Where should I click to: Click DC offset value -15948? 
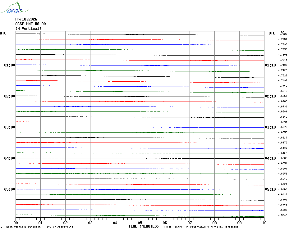pyautogui.click(x=282, y=215)
